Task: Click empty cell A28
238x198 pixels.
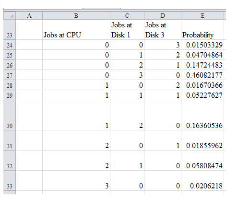Action: tap(29, 85)
